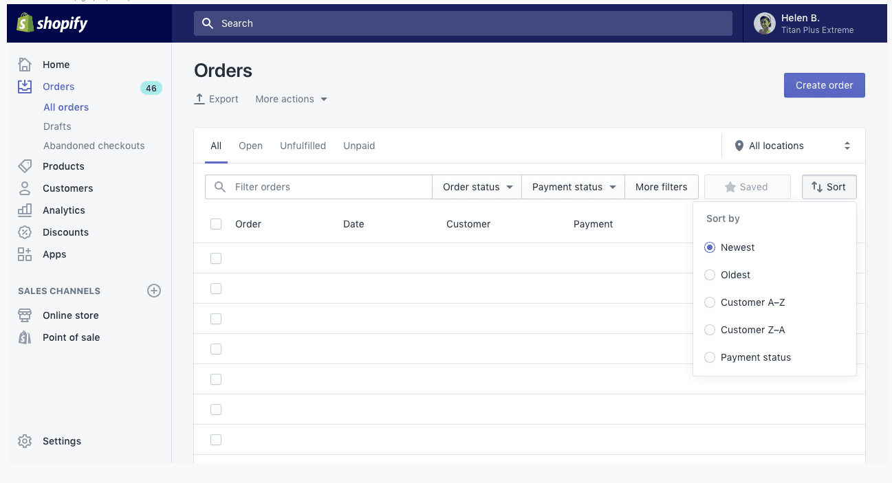The image size is (892, 483).
Task: Open Discounts via the percent badge icon
Action: pyautogui.click(x=25, y=232)
